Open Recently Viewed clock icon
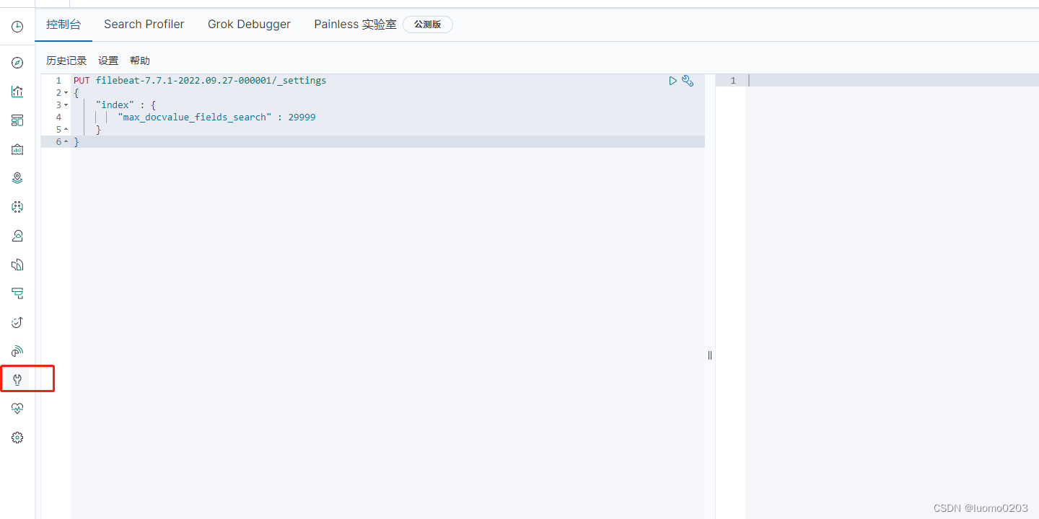This screenshot has width=1039, height=519. point(17,26)
